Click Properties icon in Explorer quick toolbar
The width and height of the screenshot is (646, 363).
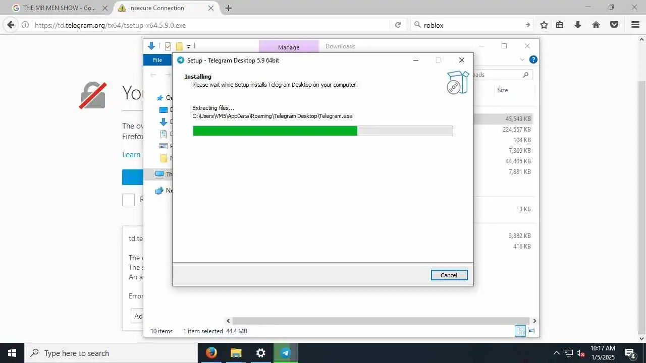pyautogui.click(x=168, y=46)
